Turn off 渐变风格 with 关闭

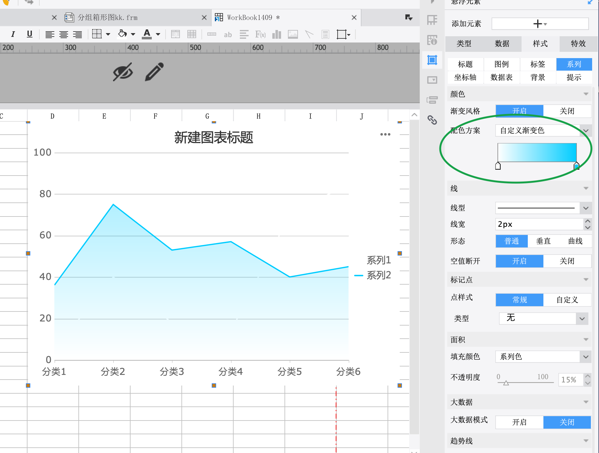tap(567, 111)
